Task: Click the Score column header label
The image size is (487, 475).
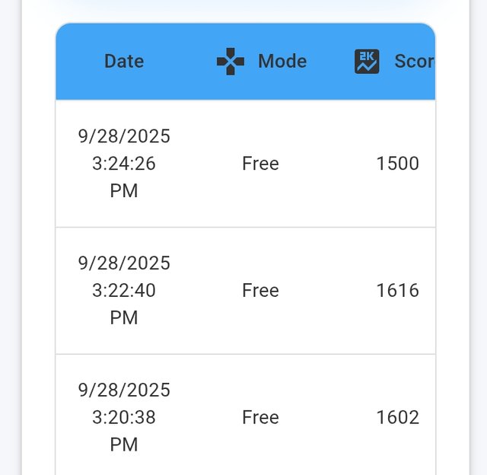Action: point(413,62)
